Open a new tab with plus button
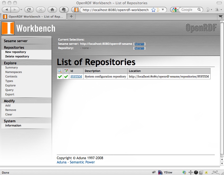 tap(71, 17)
